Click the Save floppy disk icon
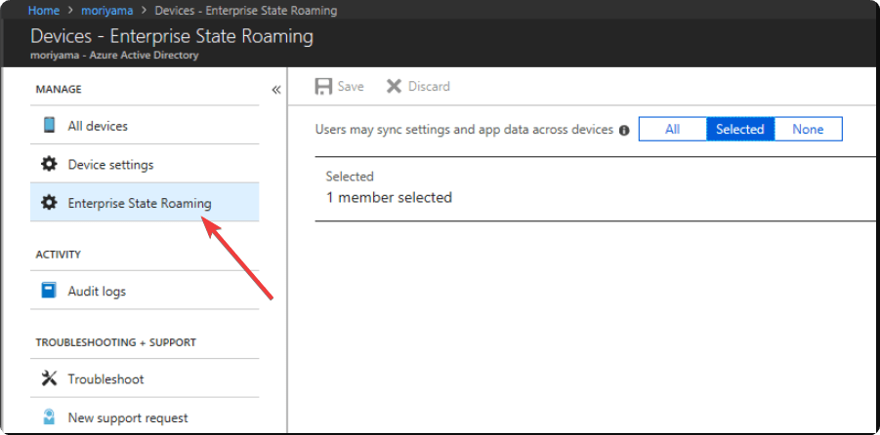This screenshot has height=435, width=880. 323,87
